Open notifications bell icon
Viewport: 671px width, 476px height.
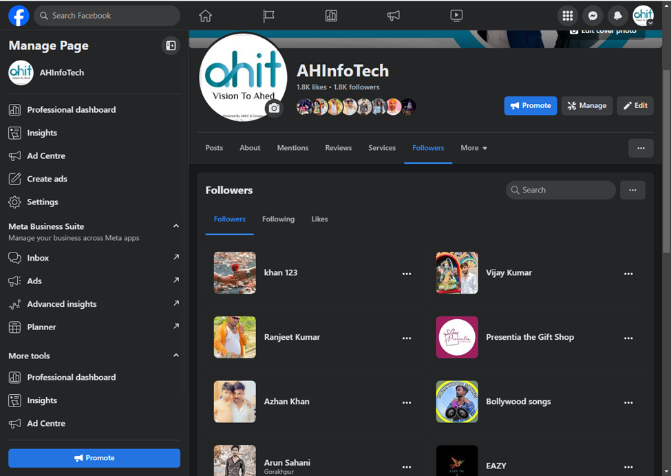(x=617, y=16)
